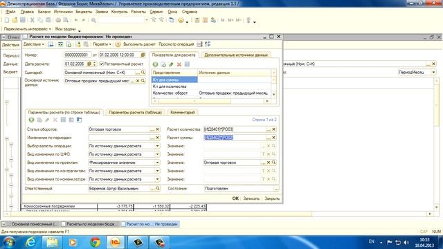Click the M+ memory button in toolbar
Image resolution: width=443 pixels, height=249 pixels.
click(230, 20)
